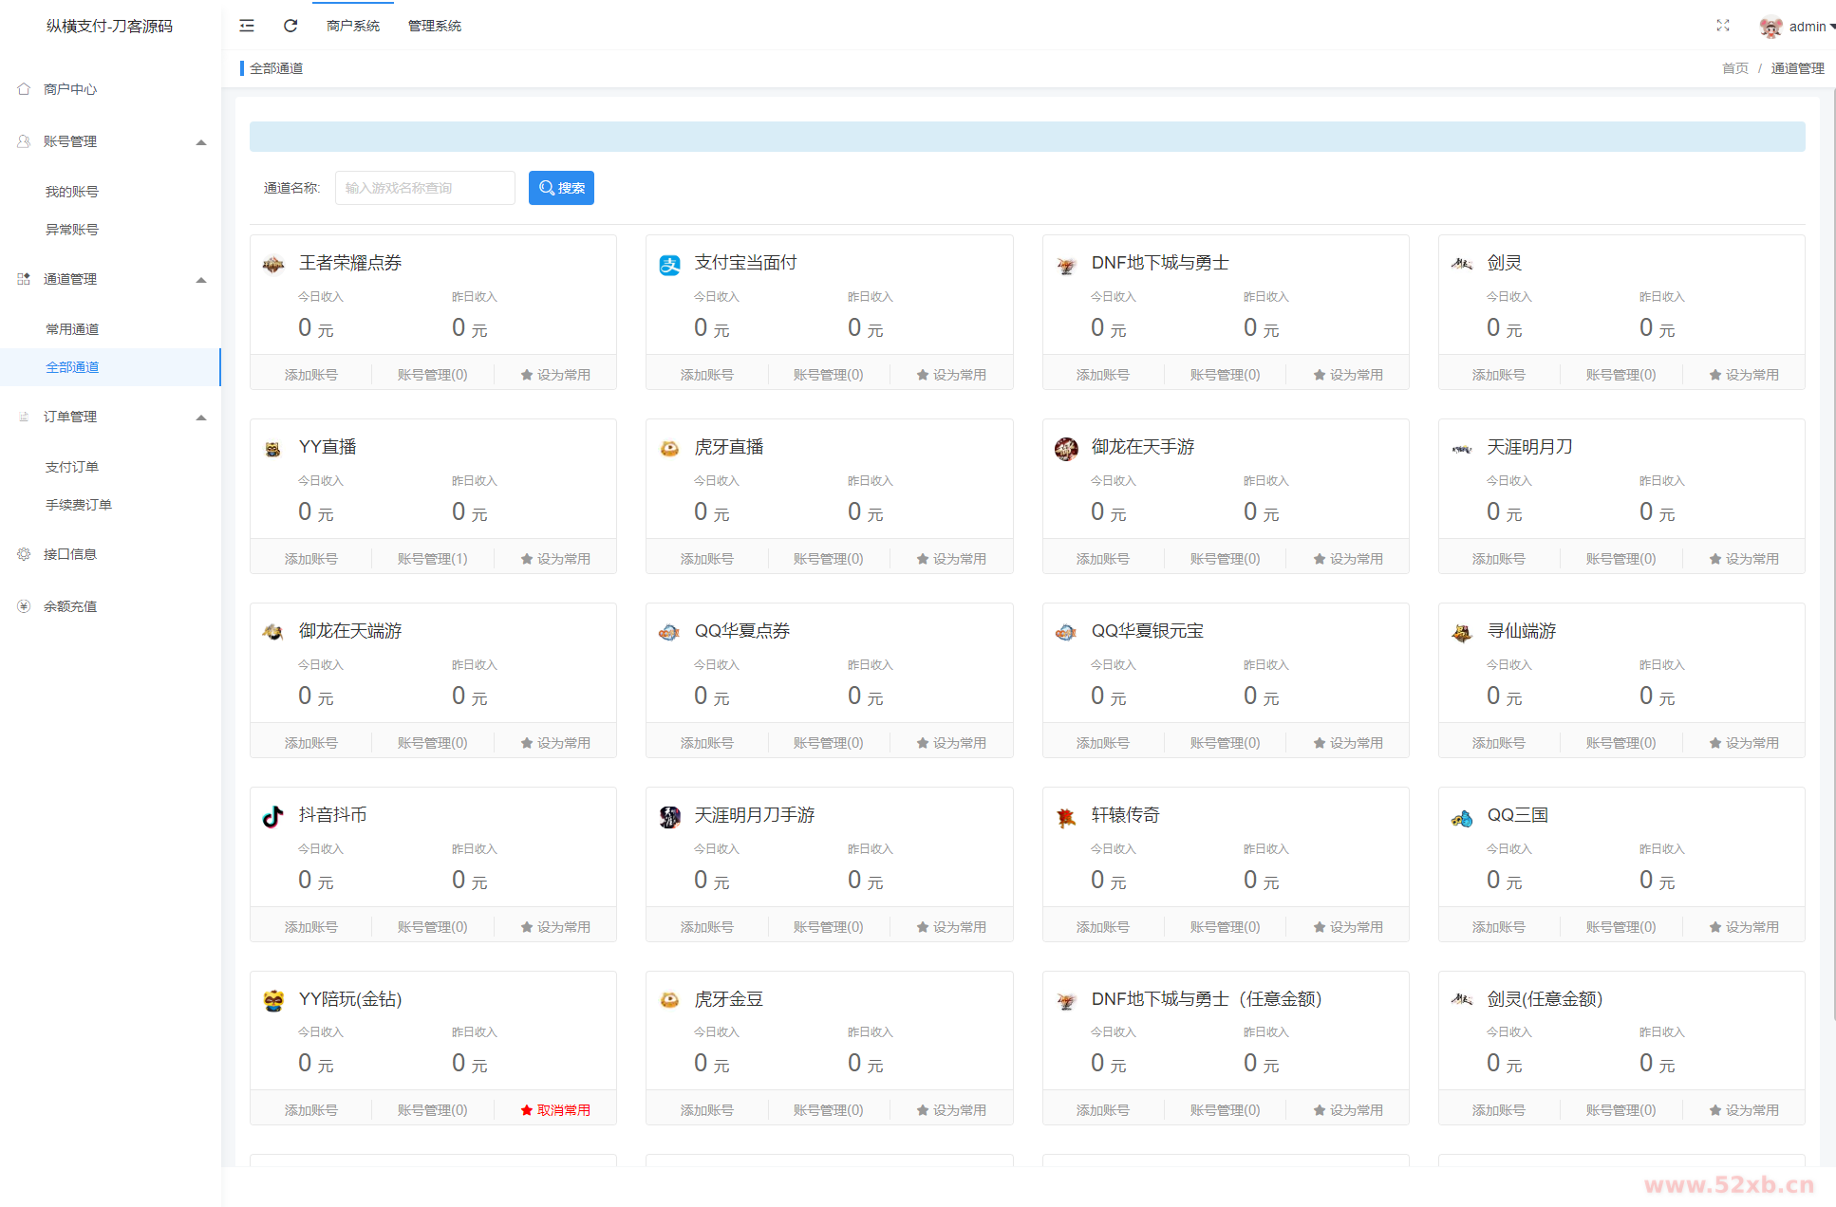This screenshot has height=1207, width=1836.
Task: Click the sidebar collapse icon
Action: pyautogui.click(x=247, y=26)
